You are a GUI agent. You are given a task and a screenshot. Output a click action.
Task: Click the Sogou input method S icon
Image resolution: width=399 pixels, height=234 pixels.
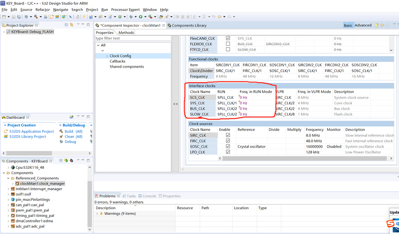(x=390, y=224)
